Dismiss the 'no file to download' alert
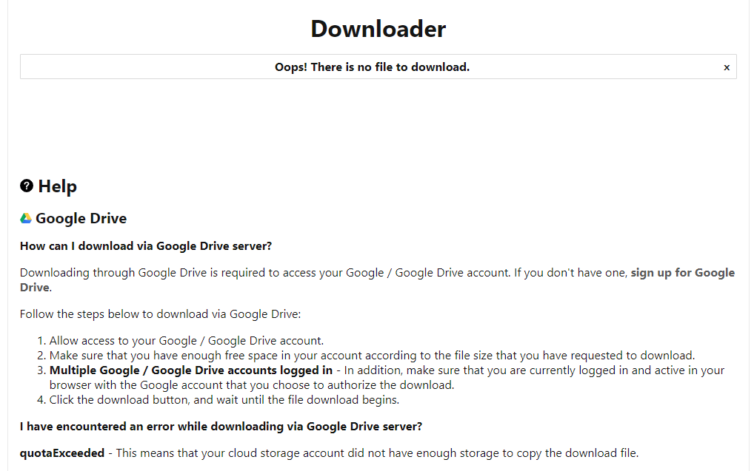Image resolution: width=754 pixels, height=471 pixels. tap(726, 68)
